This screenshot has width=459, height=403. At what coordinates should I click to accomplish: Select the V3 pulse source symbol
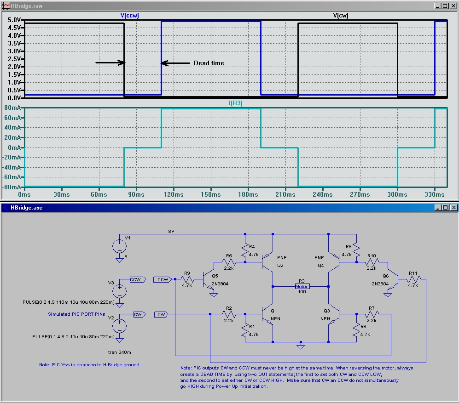[x=119, y=291]
